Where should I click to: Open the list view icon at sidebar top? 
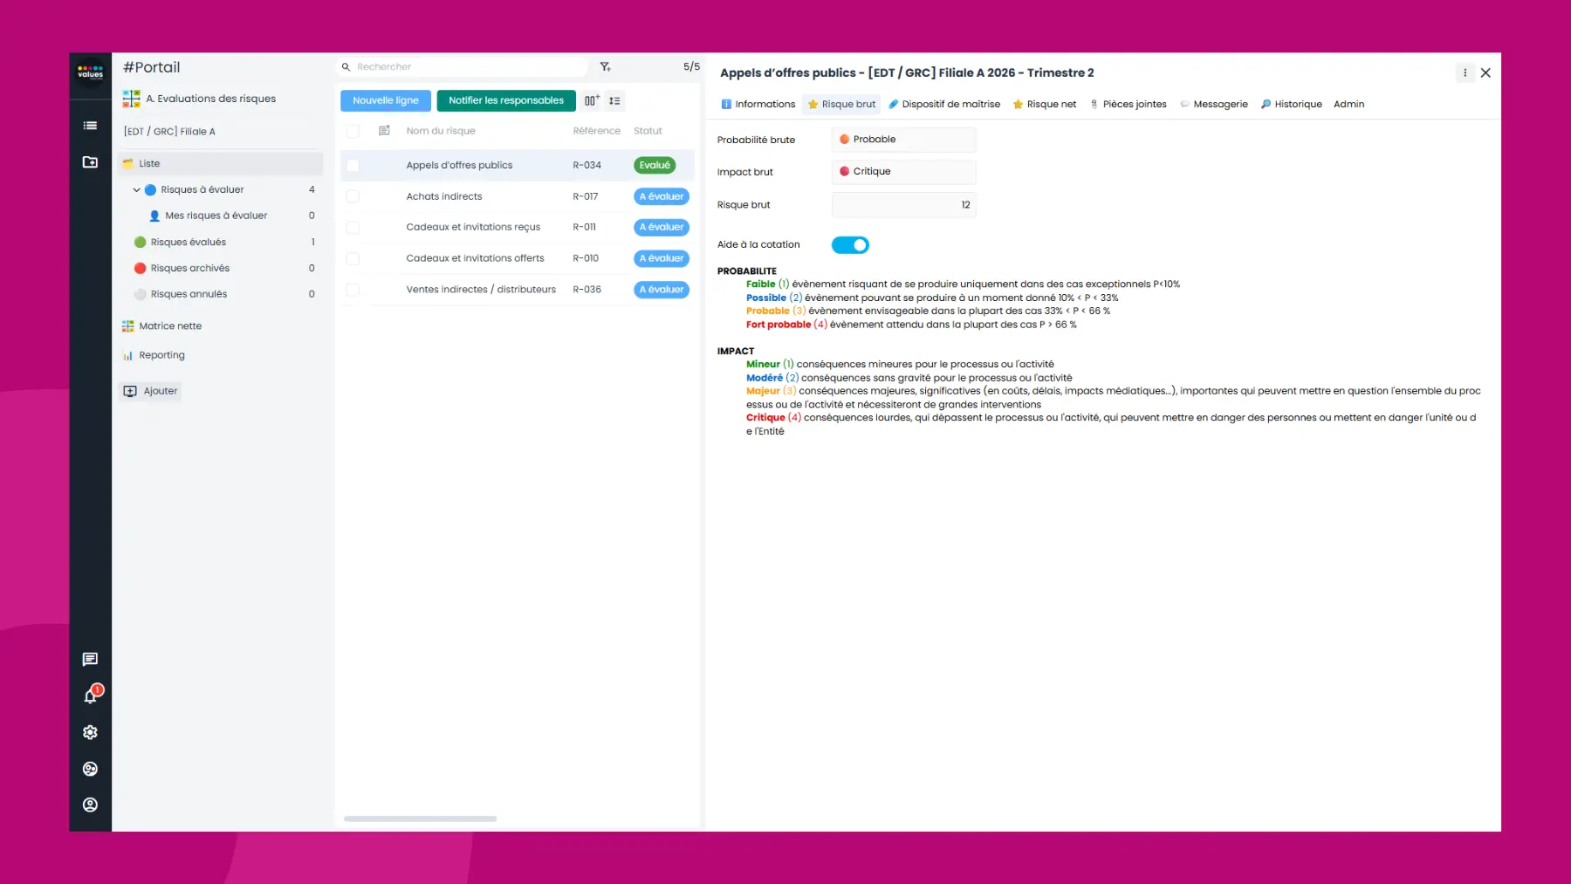[x=90, y=125]
